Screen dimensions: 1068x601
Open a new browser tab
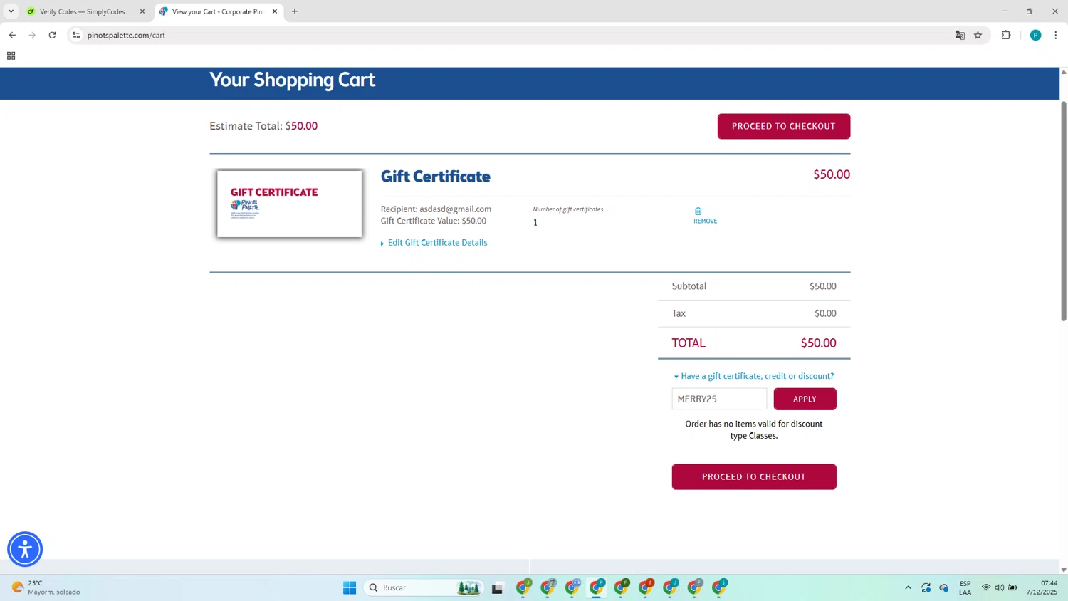tap(295, 11)
